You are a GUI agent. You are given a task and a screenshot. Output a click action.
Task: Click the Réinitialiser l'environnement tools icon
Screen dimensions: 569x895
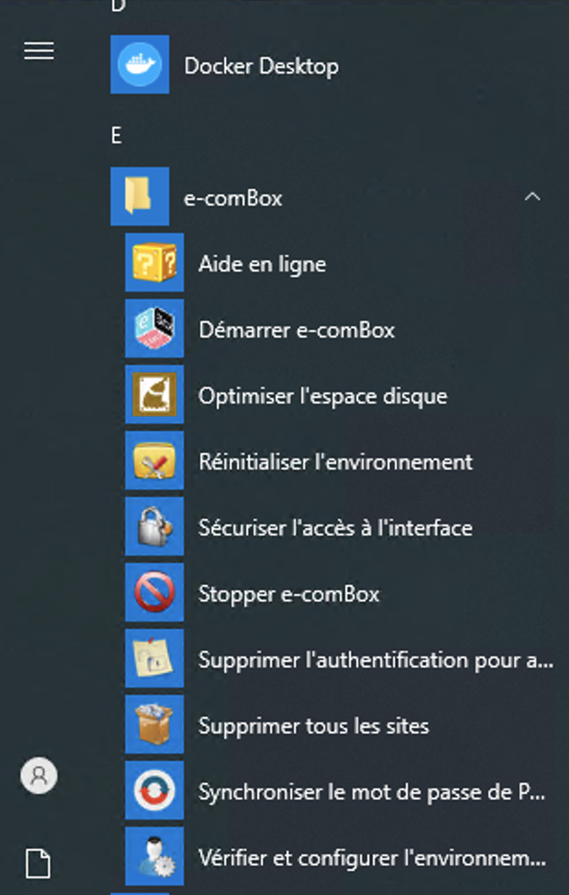coord(154,460)
